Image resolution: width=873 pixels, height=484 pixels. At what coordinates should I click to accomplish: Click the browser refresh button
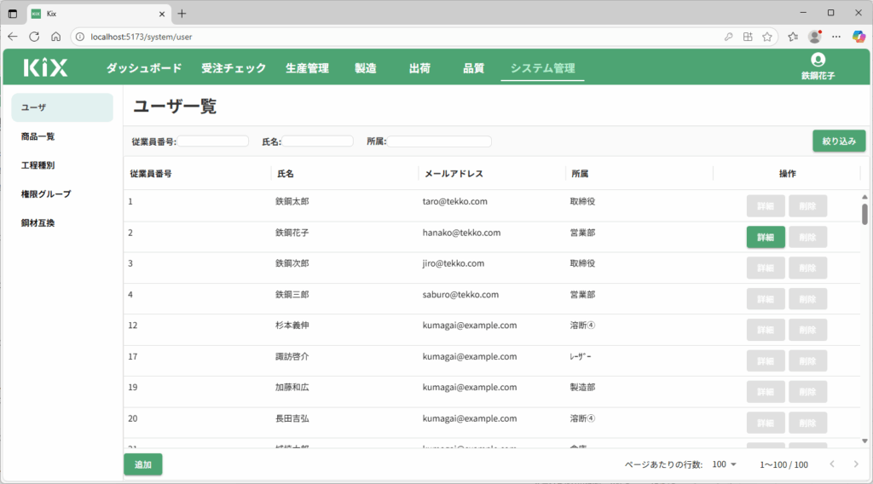[x=34, y=37]
